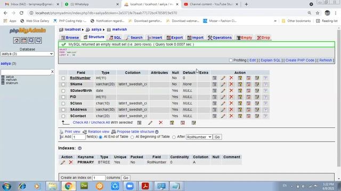The image size is (341, 191).
Task: Open Dreamweaver from the taskbar
Action: 84,186
